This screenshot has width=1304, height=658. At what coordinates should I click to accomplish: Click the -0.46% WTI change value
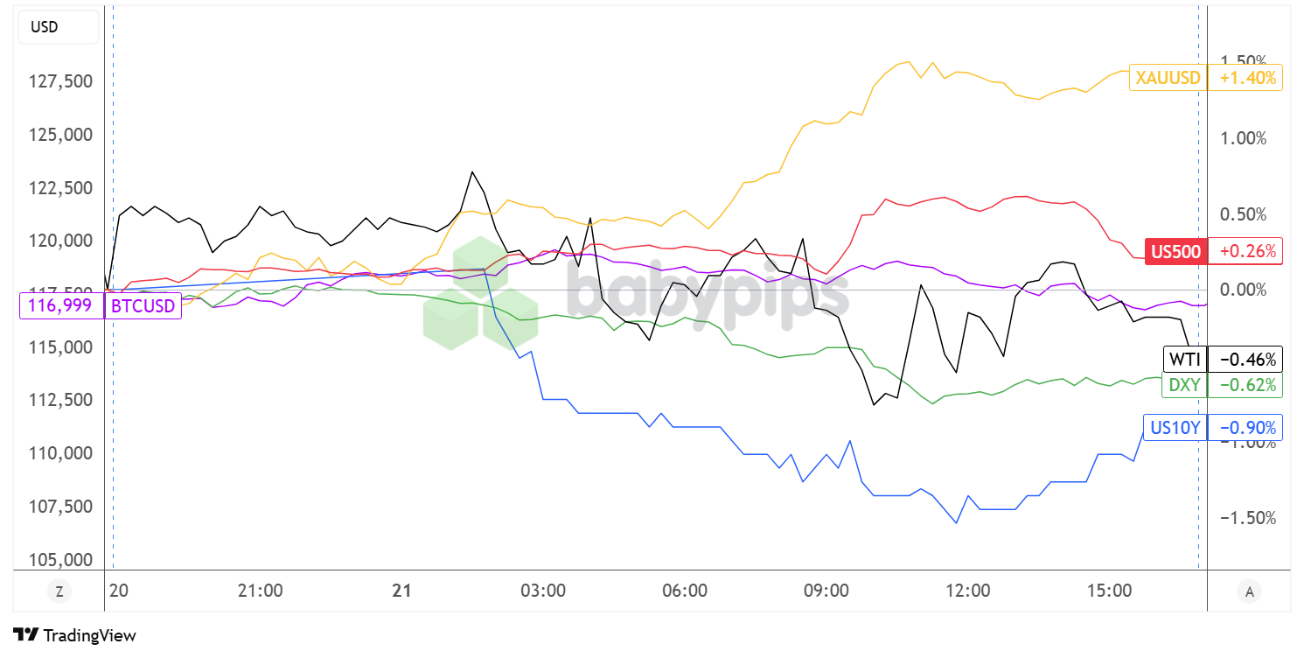pyautogui.click(x=1245, y=359)
